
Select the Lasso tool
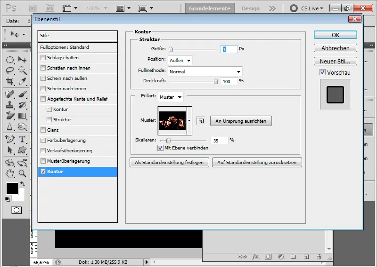tap(9, 71)
